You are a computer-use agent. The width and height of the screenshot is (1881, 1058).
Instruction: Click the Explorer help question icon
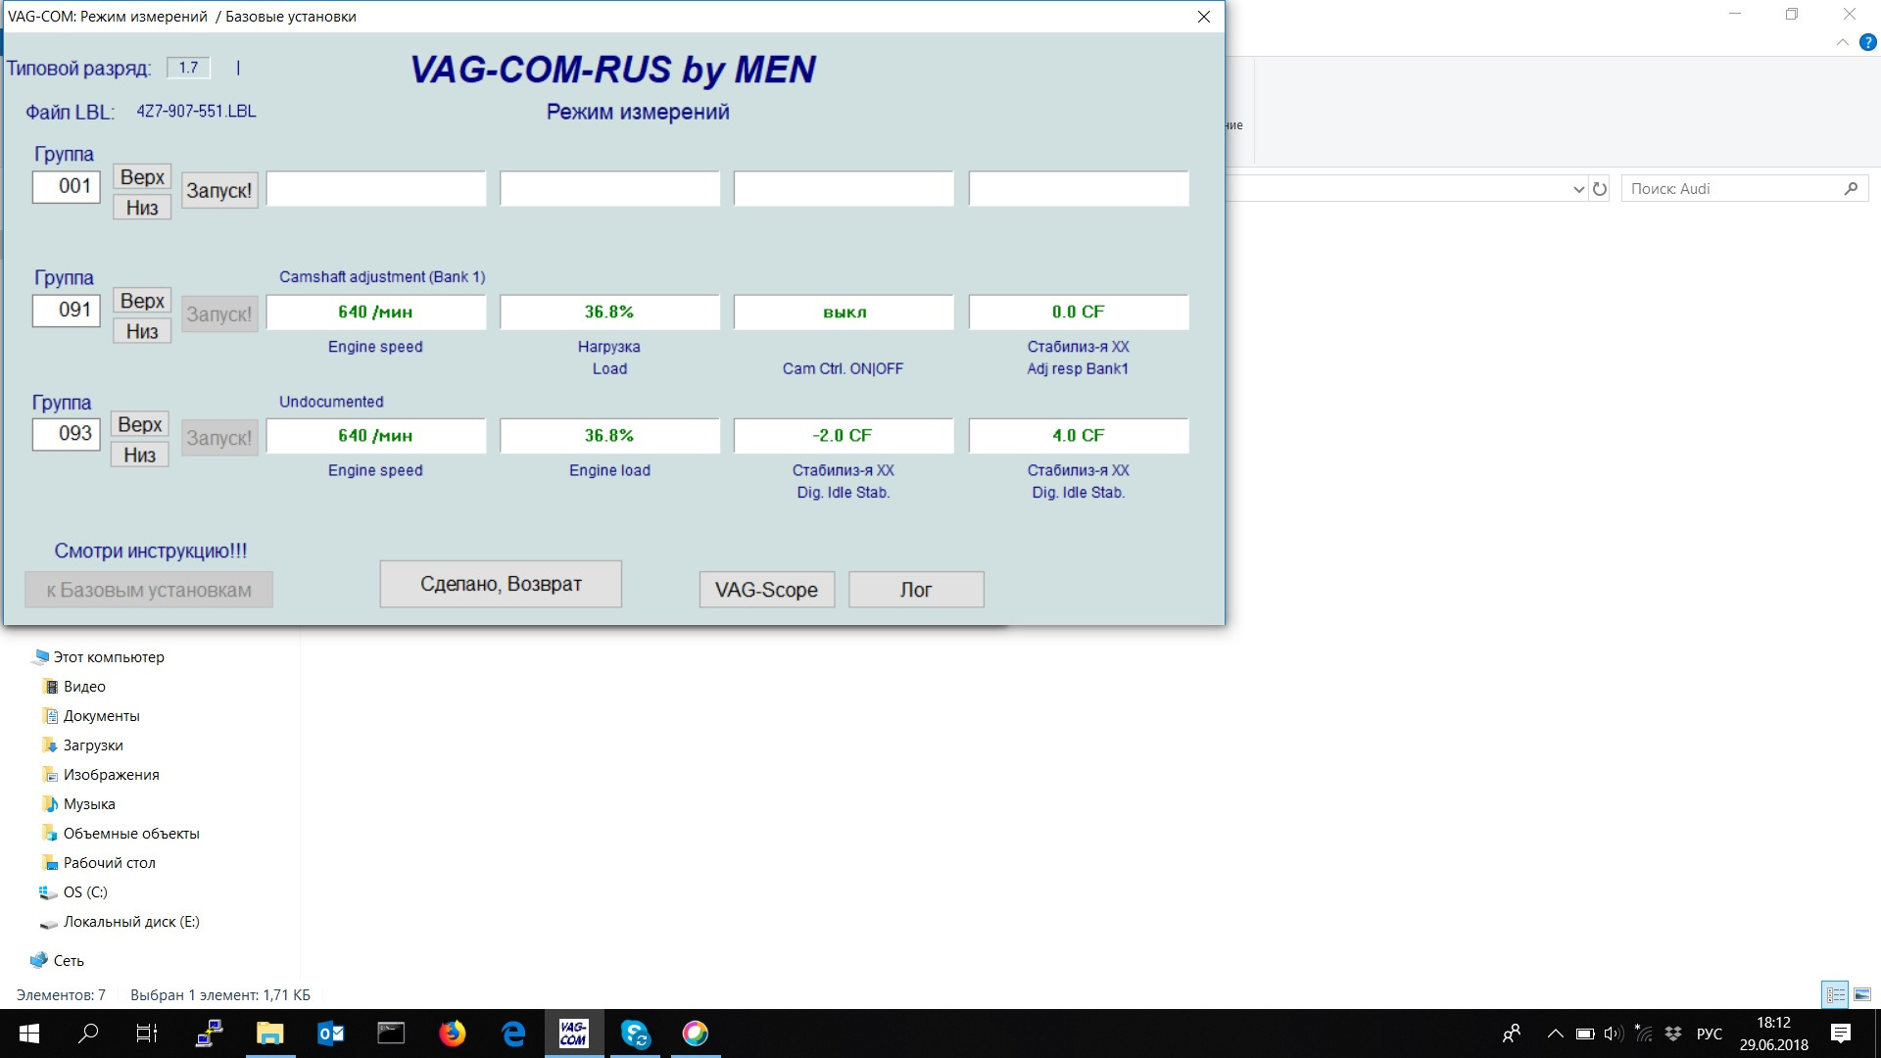[x=1868, y=42]
